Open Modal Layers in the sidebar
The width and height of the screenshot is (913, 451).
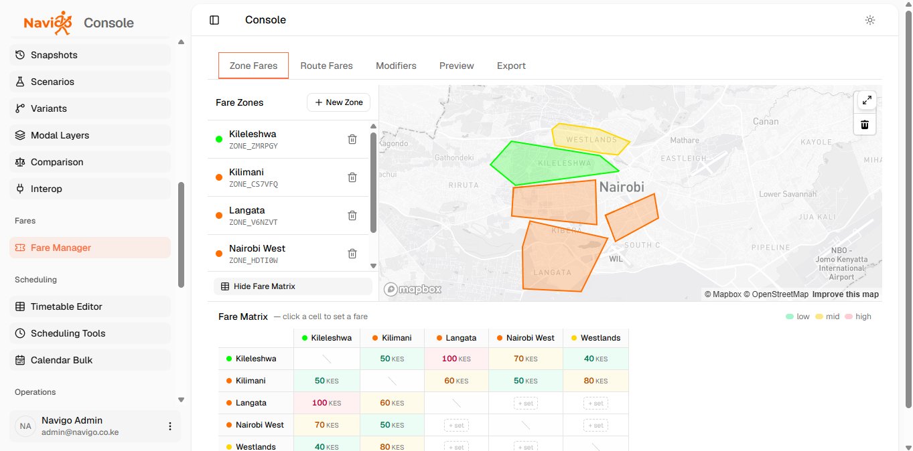click(x=90, y=135)
